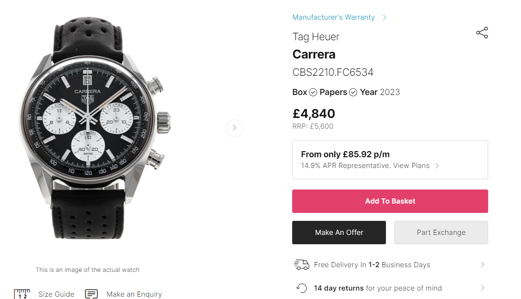Click the Papers checkmark icon

353,92
